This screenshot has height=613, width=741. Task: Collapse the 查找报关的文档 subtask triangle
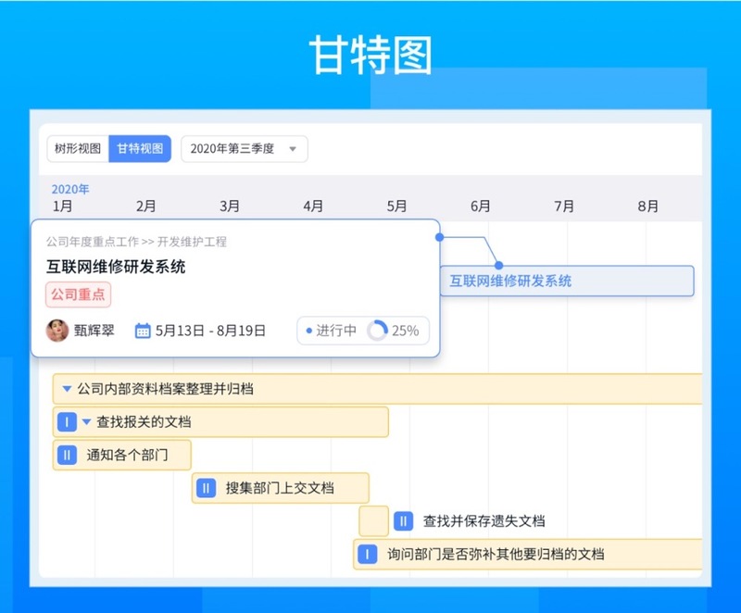[87, 422]
